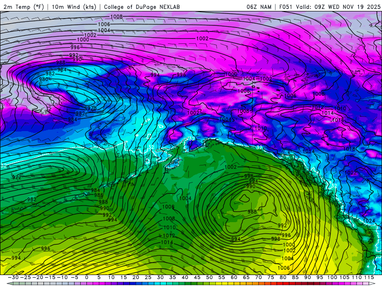The width and height of the screenshot is (382, 286).
Task: Click the '978' pressure contour label
Action: point(92,108)
